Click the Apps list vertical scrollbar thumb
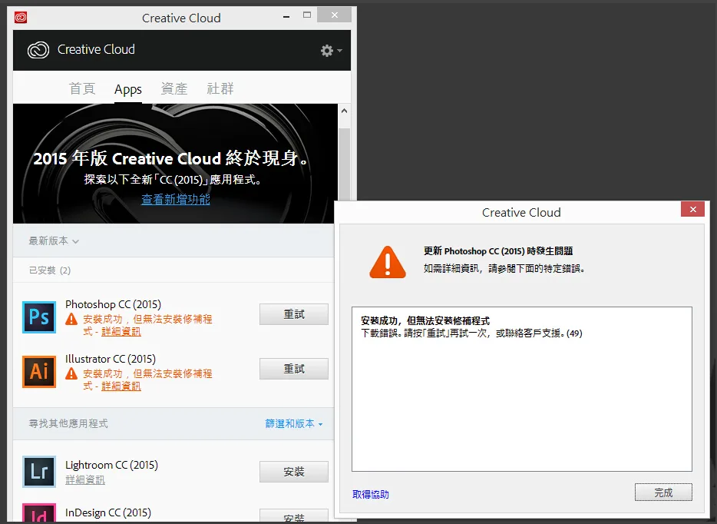This screenshot has width=717, height=524. [345, 164]
